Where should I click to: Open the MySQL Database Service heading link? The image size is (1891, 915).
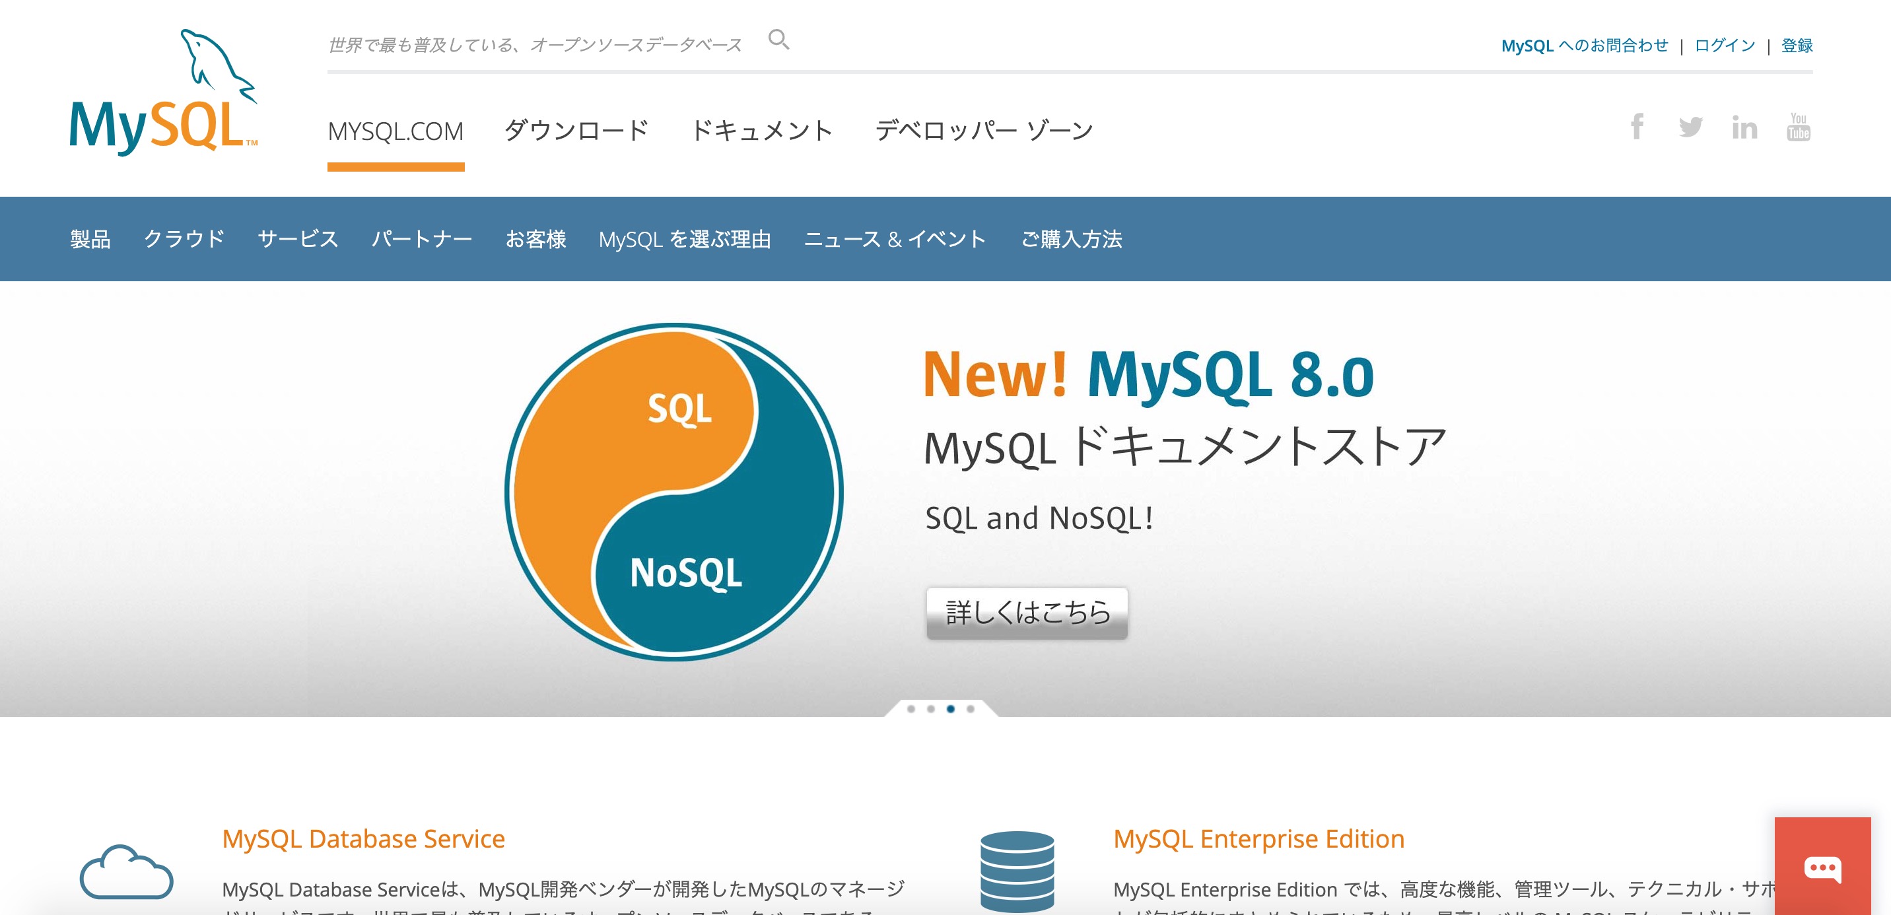click(x=363, y=838)
